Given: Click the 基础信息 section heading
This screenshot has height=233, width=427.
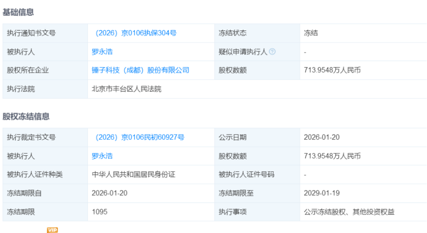Looking at the screenshot, I should coord(18,12).
